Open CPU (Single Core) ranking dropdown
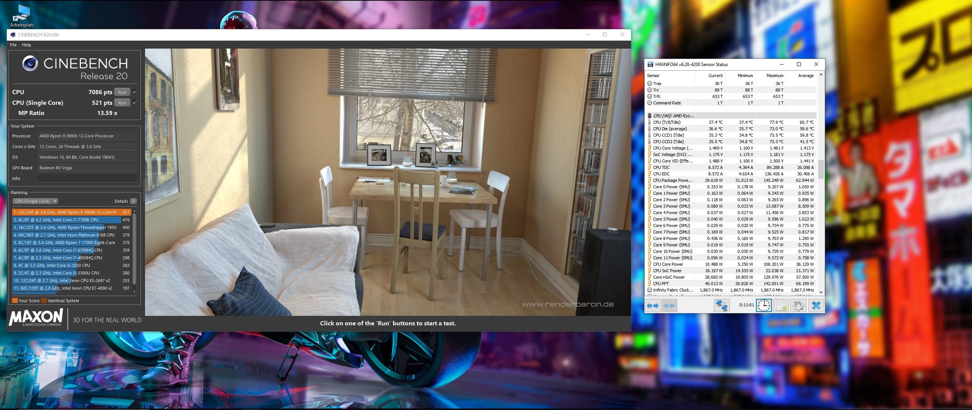This screenshot has width=972, height=410. pyautogui.click(x=35, y=201)
